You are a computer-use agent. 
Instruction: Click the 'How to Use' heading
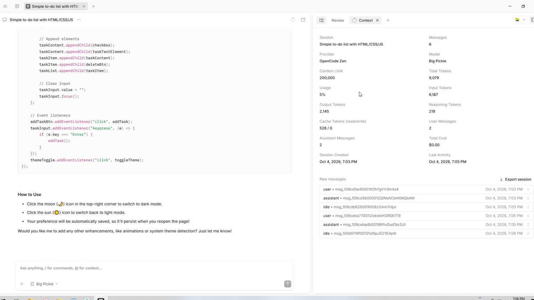click(x=30, y=194)
